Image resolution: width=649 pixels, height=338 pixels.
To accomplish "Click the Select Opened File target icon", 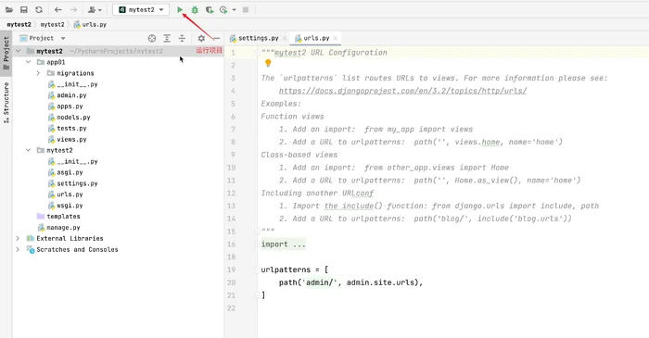I will pos(152,38).
